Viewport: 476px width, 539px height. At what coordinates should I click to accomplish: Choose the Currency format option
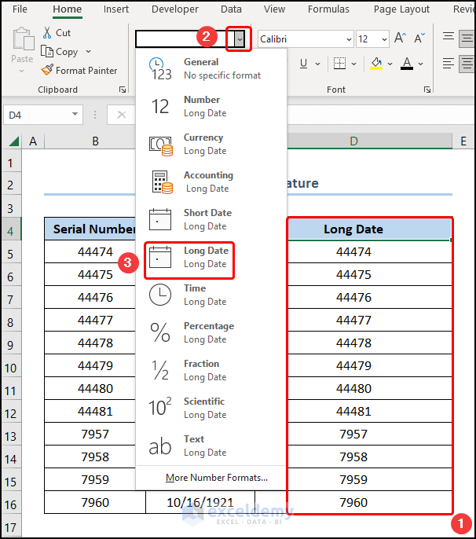[211, 144]
